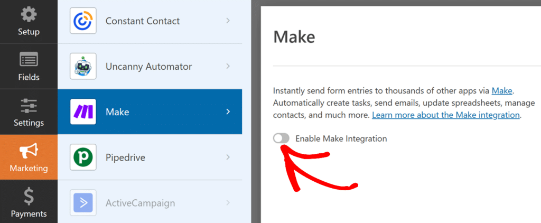Switch to the Setup tab label

(x=29, y=32)
